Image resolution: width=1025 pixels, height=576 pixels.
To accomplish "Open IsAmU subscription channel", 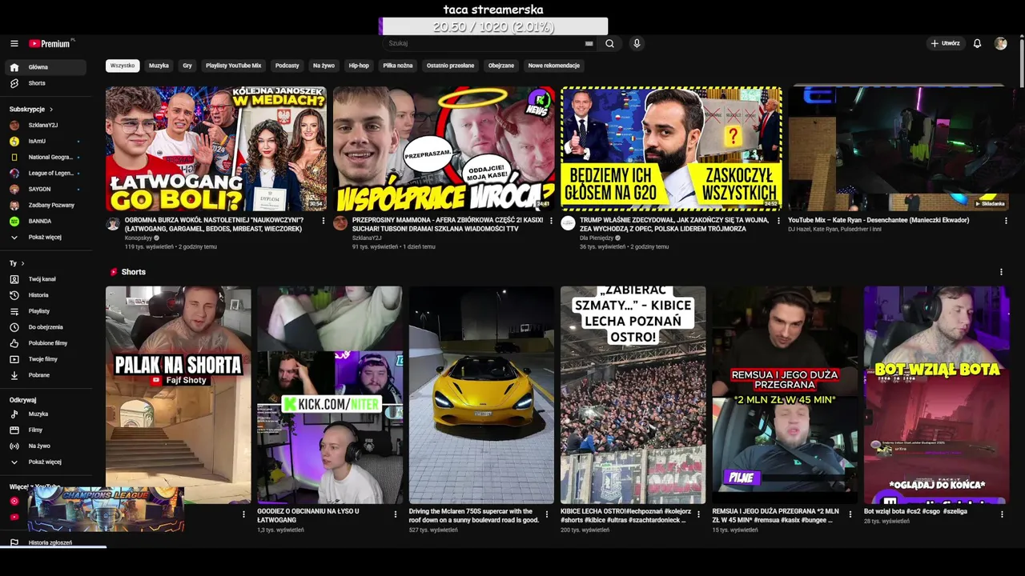I will click(46, 141).
